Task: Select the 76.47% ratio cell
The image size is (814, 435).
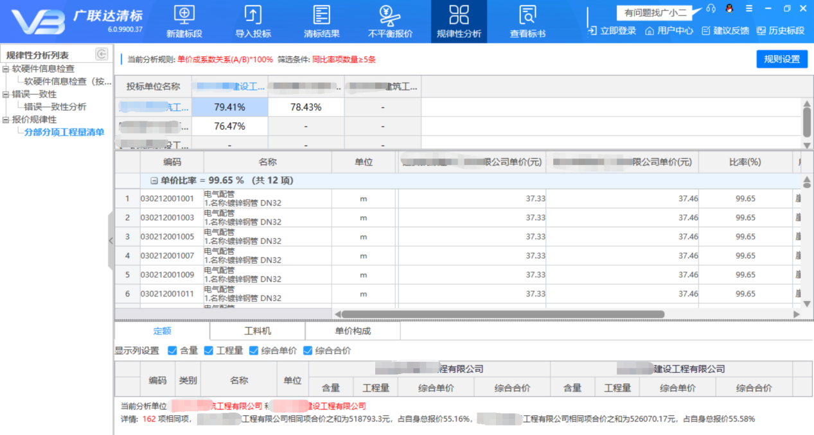Action: 229,126
